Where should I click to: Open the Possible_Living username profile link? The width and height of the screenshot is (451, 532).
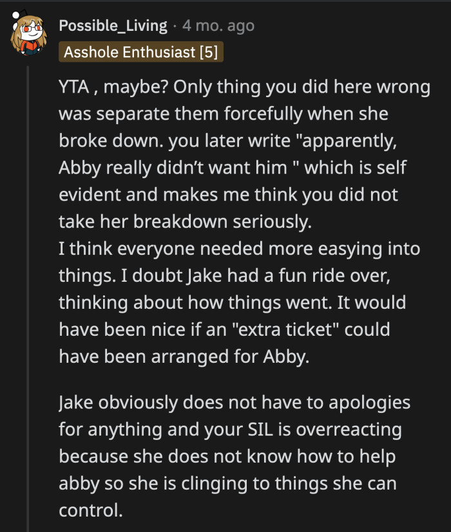[112, 26]
